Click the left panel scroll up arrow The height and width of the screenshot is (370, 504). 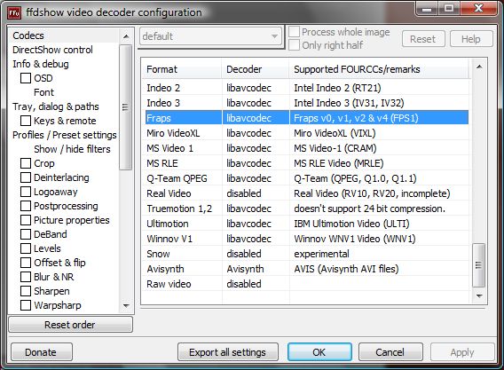coord(126,36)
